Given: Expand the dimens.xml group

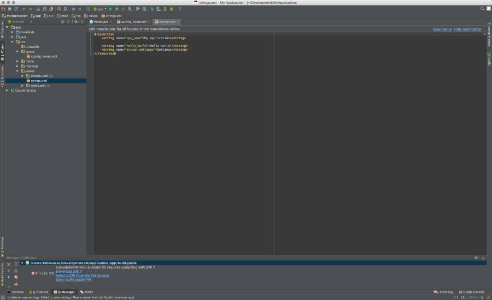Looking at the screenshot, I should tap(22, 76).
